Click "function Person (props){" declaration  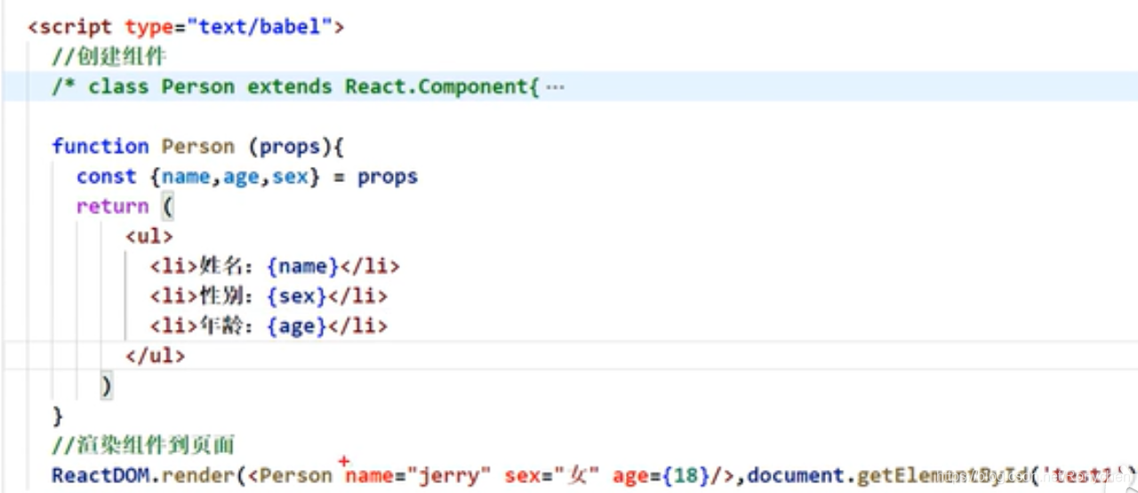pyautogui.click(x=197, y=147)
